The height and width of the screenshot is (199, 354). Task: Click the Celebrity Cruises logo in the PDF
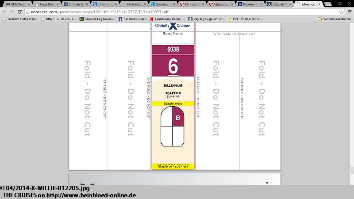tap(173, 26)
